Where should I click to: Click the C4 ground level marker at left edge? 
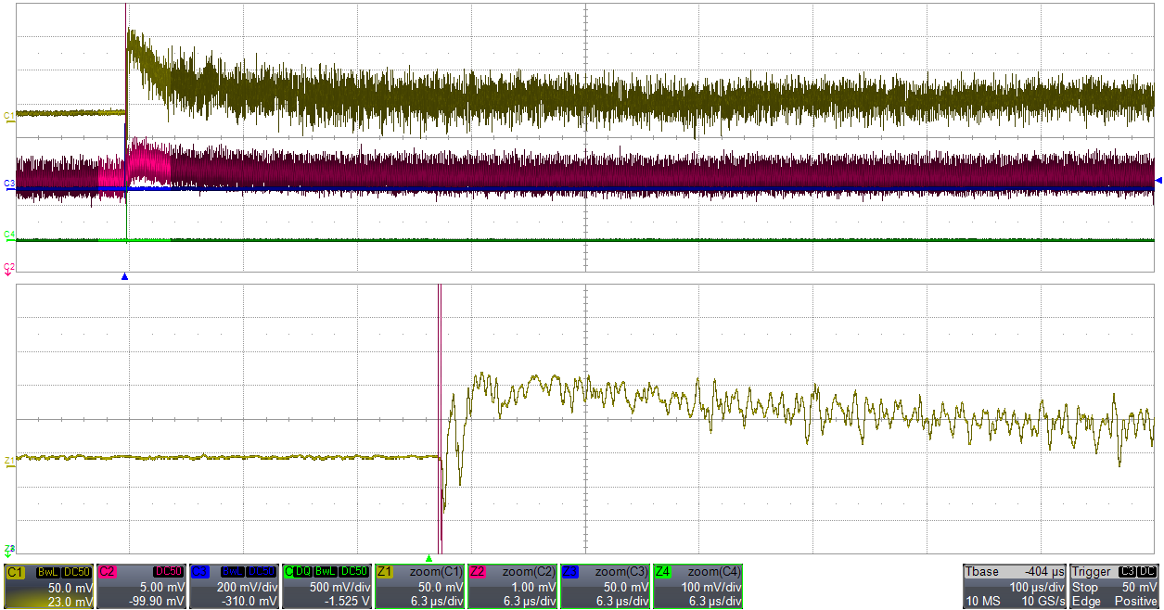pos(9,235)
